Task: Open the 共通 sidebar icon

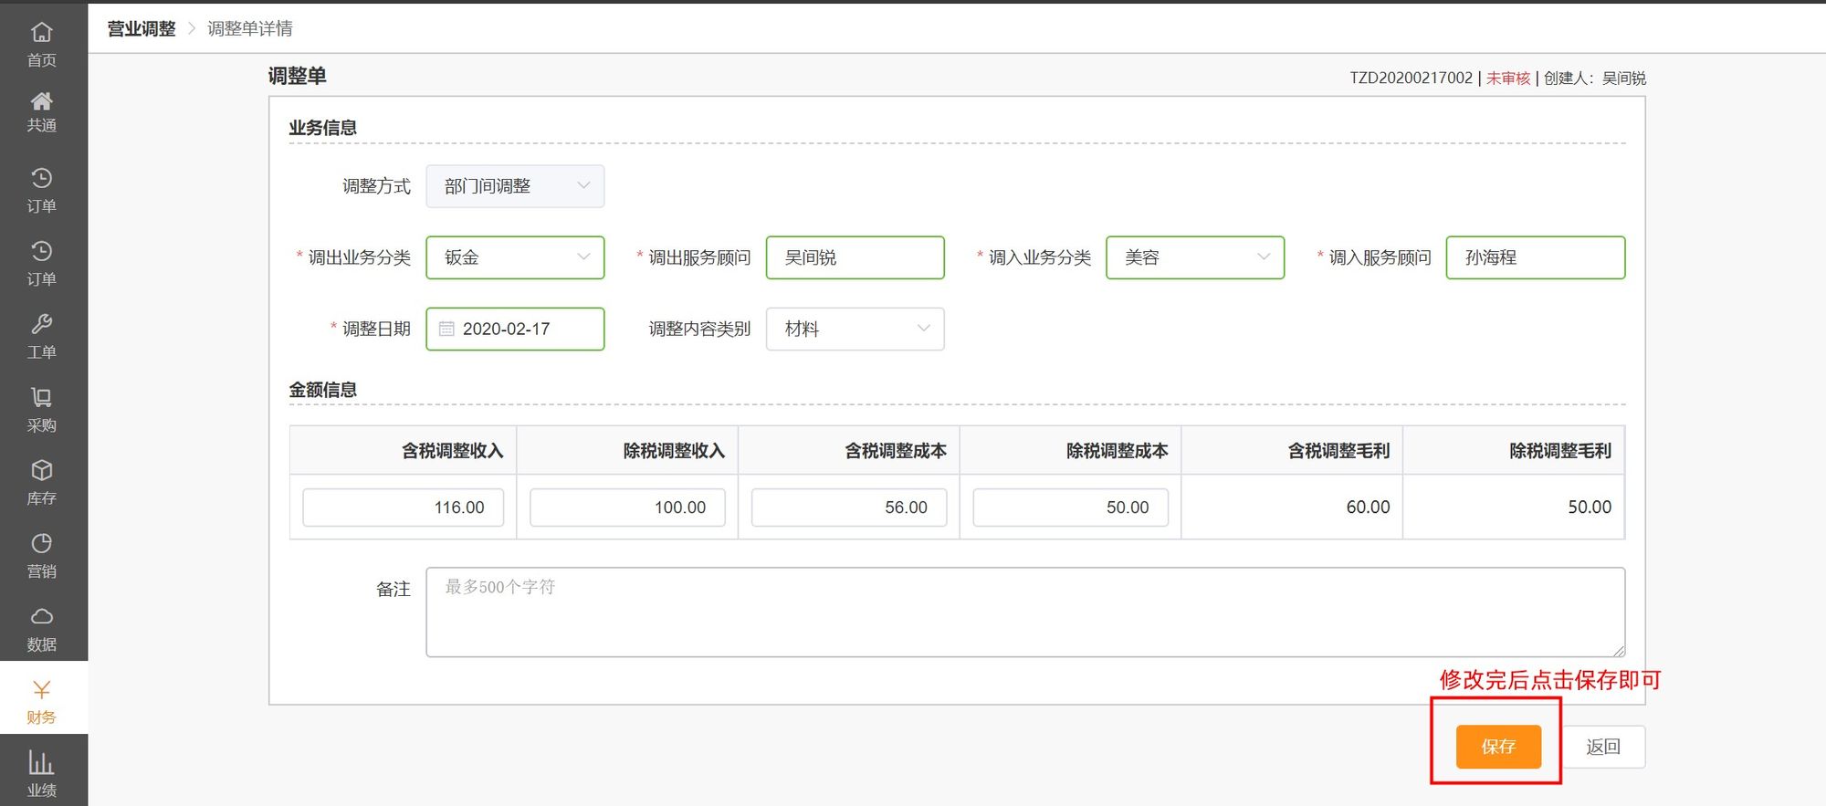Action: [41, 111]
